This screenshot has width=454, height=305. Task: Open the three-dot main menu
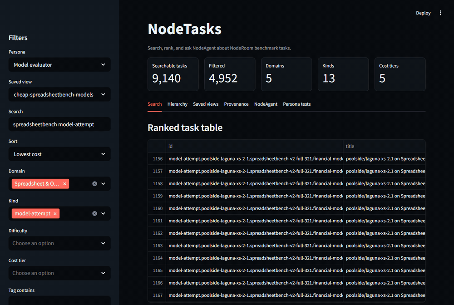point(440,13)
